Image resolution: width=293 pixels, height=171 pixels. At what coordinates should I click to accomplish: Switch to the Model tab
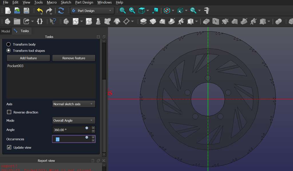coord(6,31)
